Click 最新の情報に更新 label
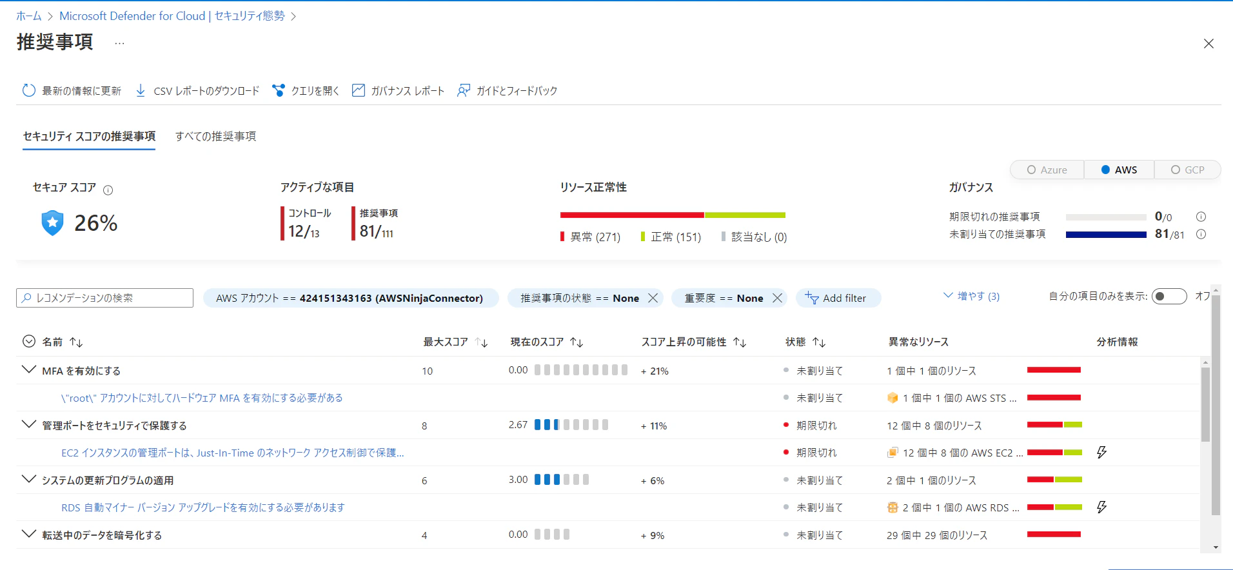Image resolution: width=1233 pixels, height=570 pixels. (82, 91)
